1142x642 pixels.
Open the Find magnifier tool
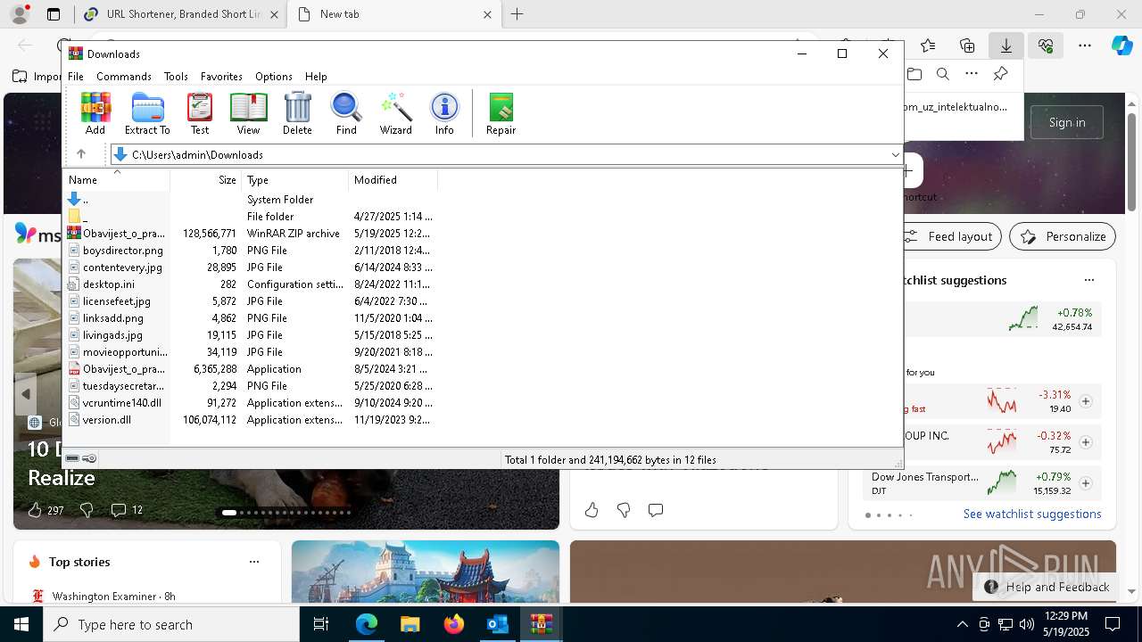346,113
